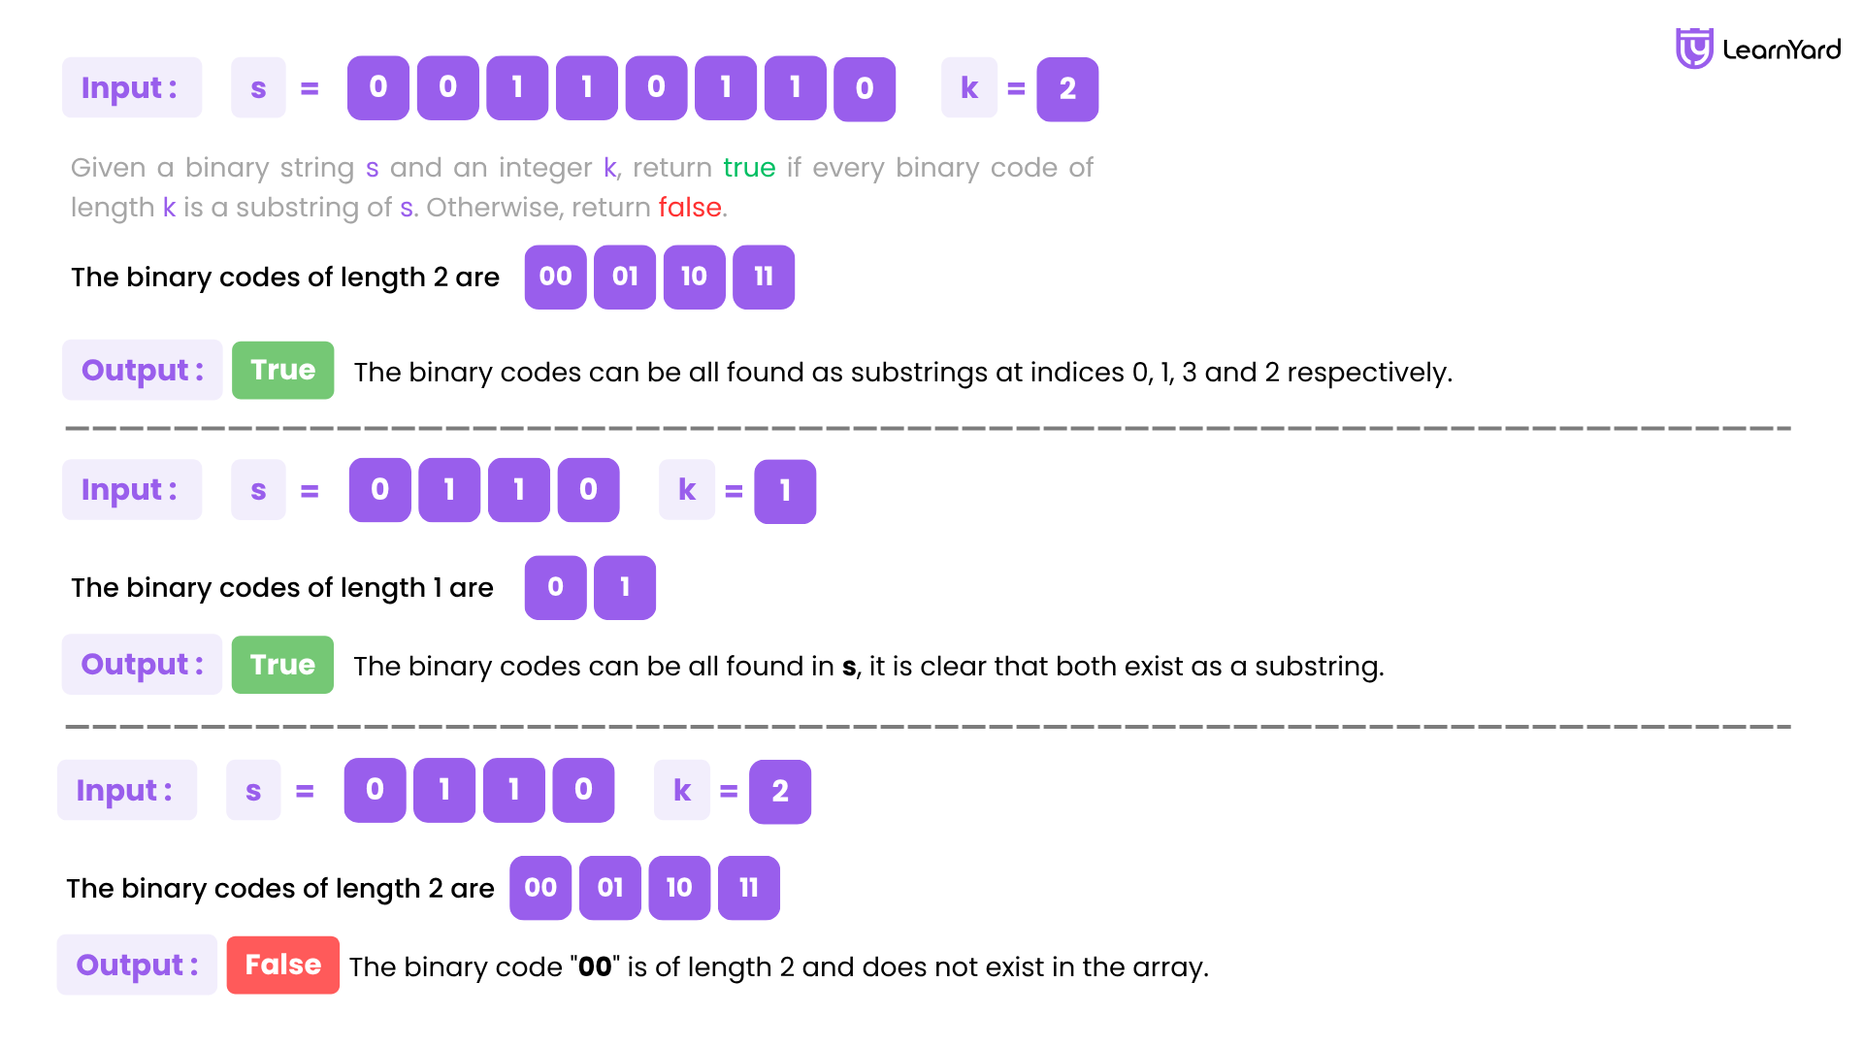1863x1048 pixels.
Task: Click the first Input label at top
Action: (x=132, y=87)
